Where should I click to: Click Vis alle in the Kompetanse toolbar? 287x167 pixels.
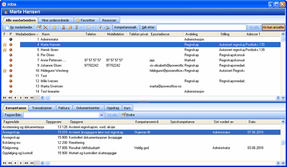[112, 115]
